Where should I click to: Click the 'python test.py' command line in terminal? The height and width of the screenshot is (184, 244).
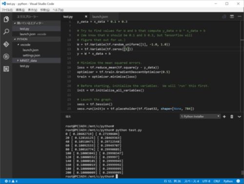coord(103,130)
